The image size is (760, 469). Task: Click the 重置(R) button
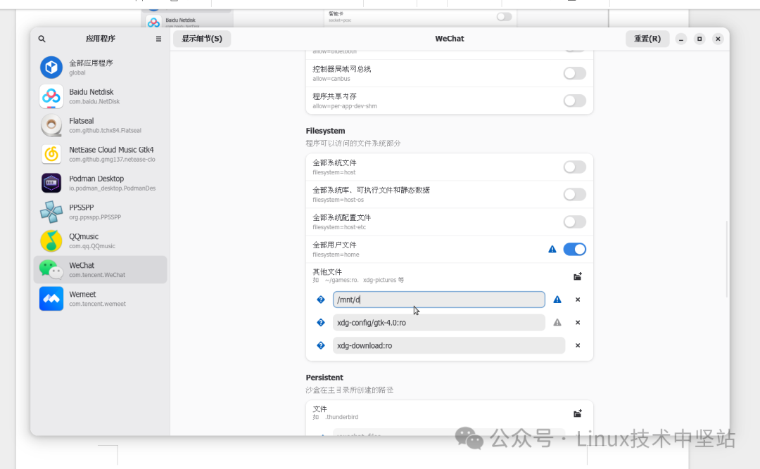tap(647, 39)
